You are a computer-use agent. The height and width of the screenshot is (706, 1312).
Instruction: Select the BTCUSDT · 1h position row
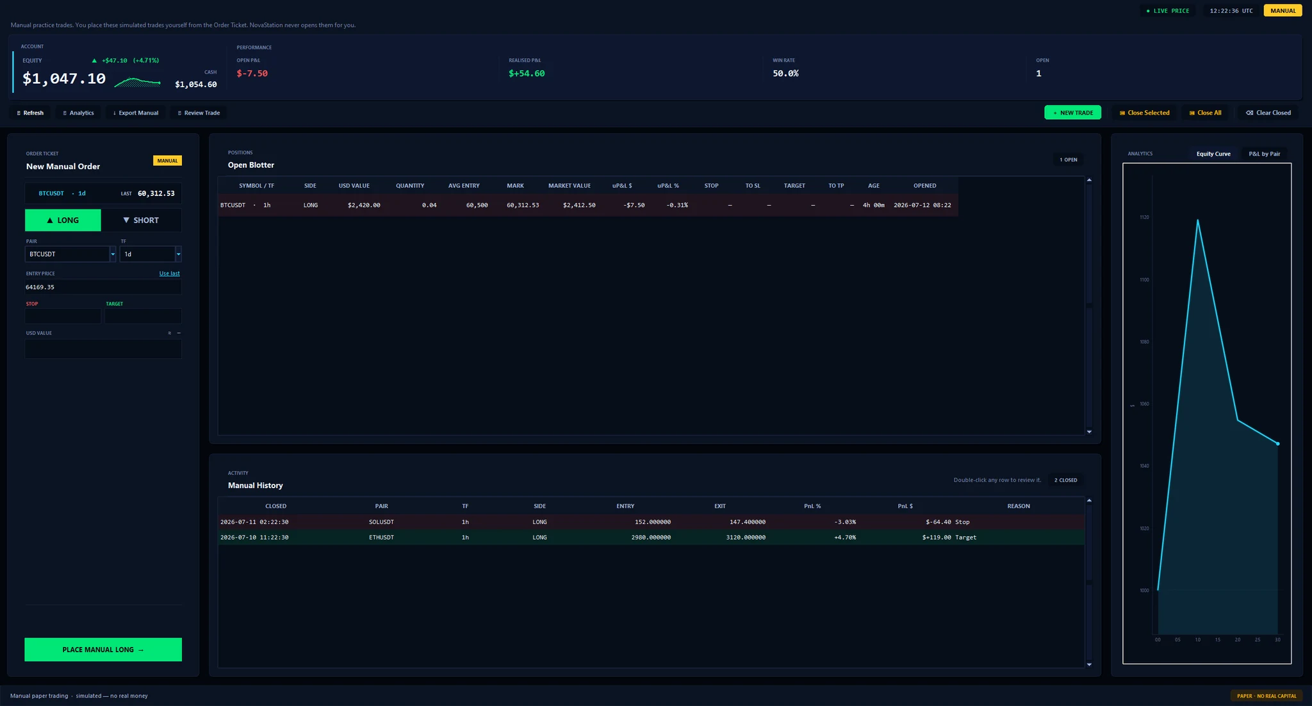pos(588,205)
